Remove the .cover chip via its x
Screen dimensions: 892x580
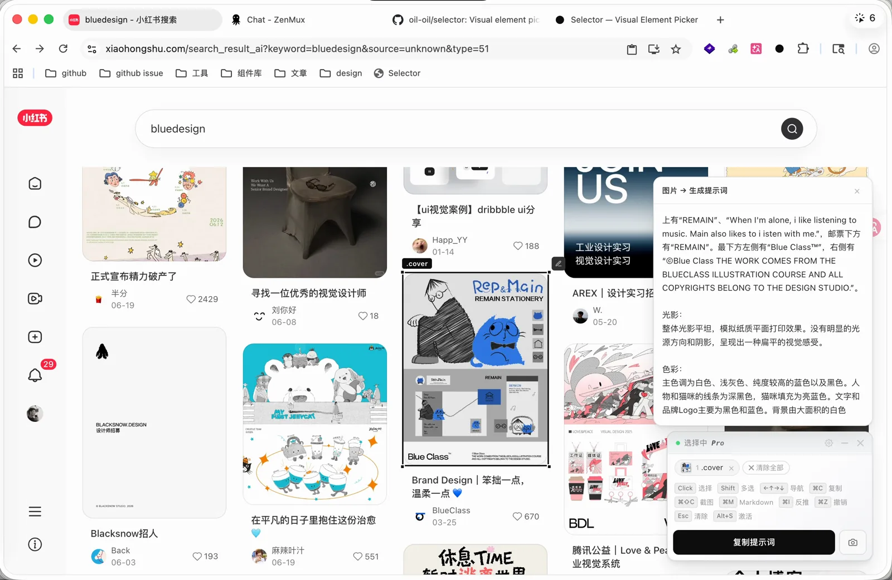click(x=731, y=468)
